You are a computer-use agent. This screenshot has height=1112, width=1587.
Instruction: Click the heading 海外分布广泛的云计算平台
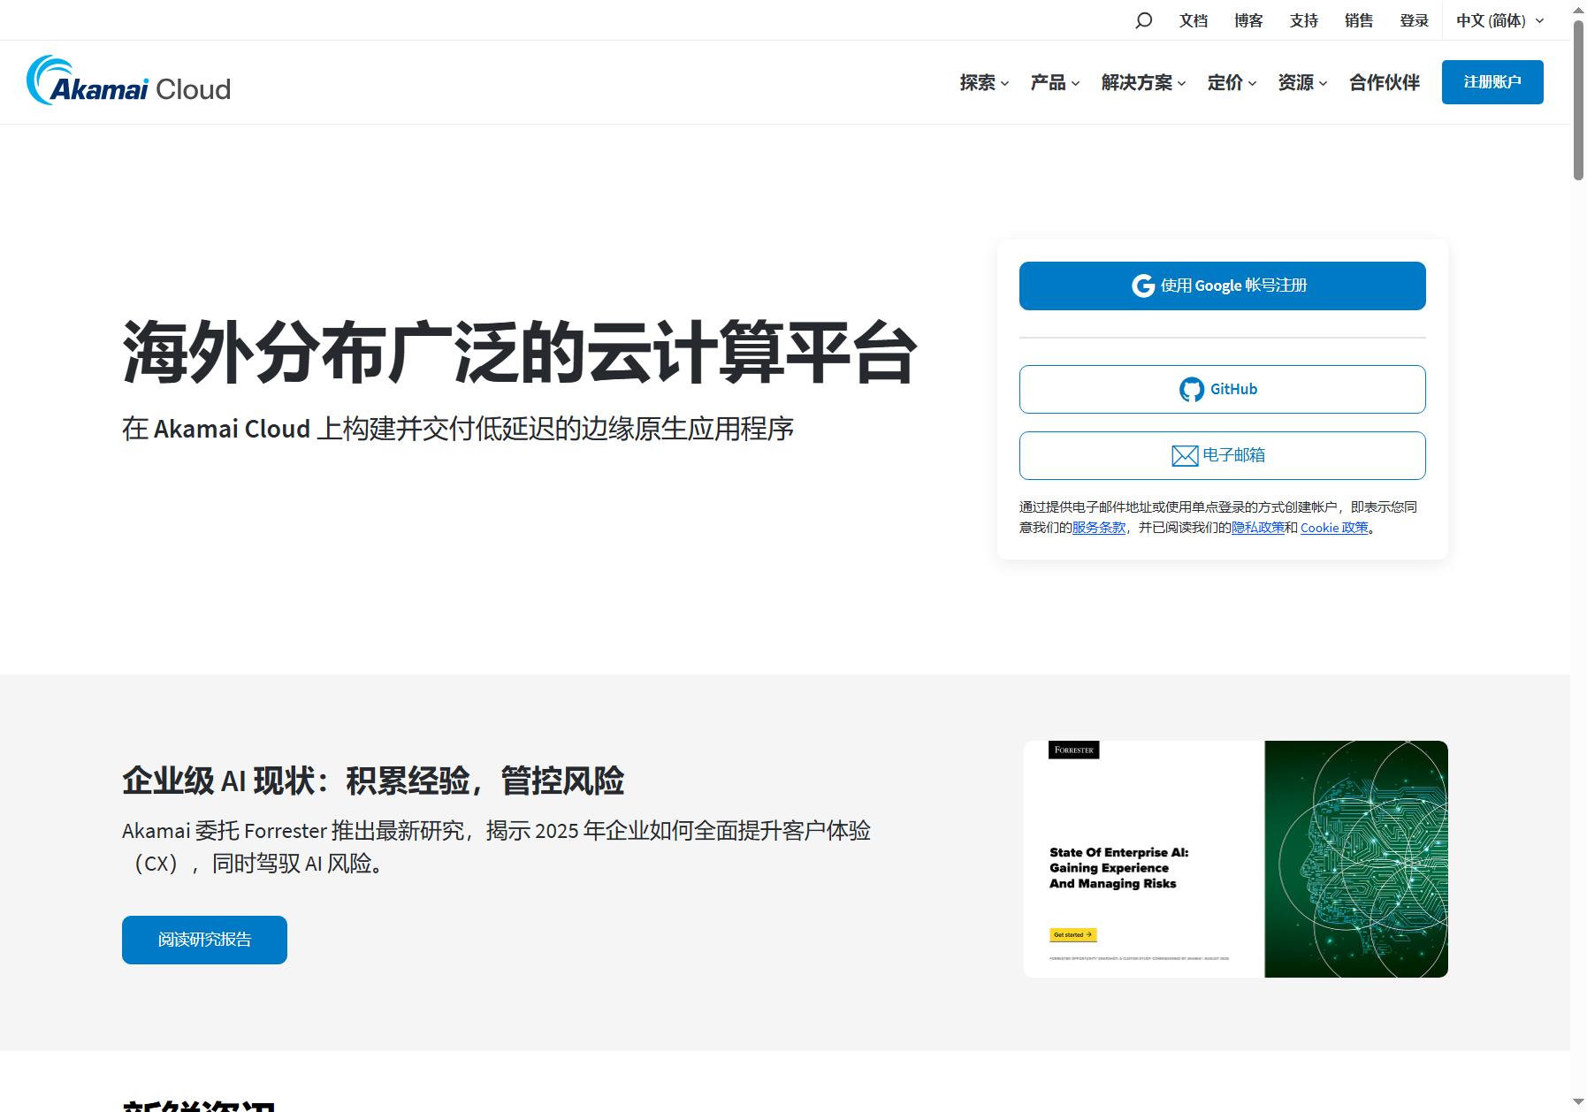point(519,353)
